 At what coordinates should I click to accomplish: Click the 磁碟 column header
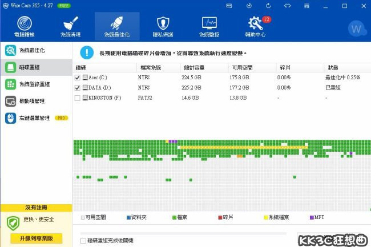click(x=104, y=68)
